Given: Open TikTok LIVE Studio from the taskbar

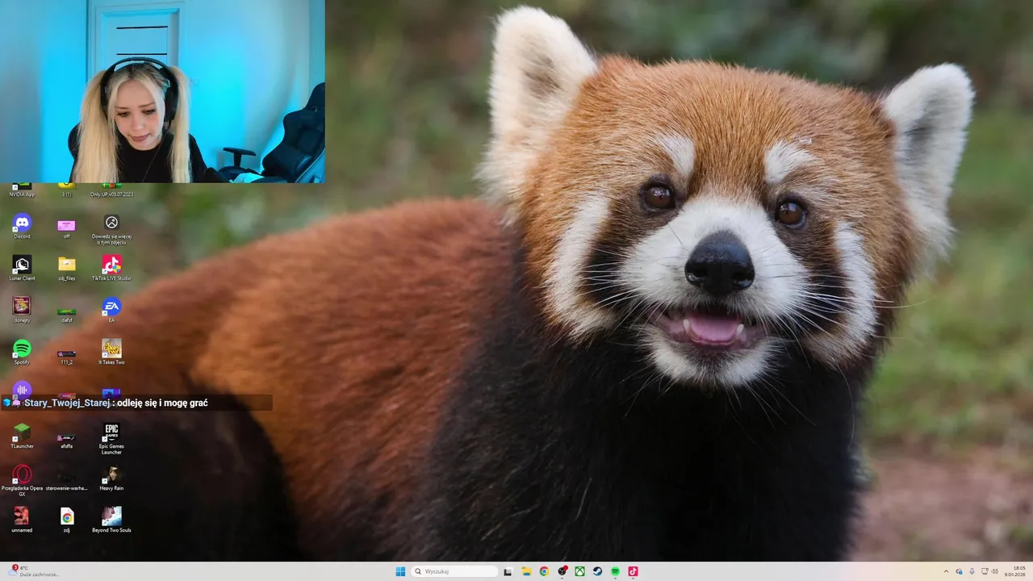Looking at the screenshot, I should click(633, 571).
